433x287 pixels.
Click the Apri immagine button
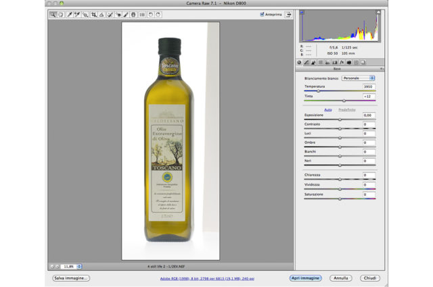(x=306, y=278)
